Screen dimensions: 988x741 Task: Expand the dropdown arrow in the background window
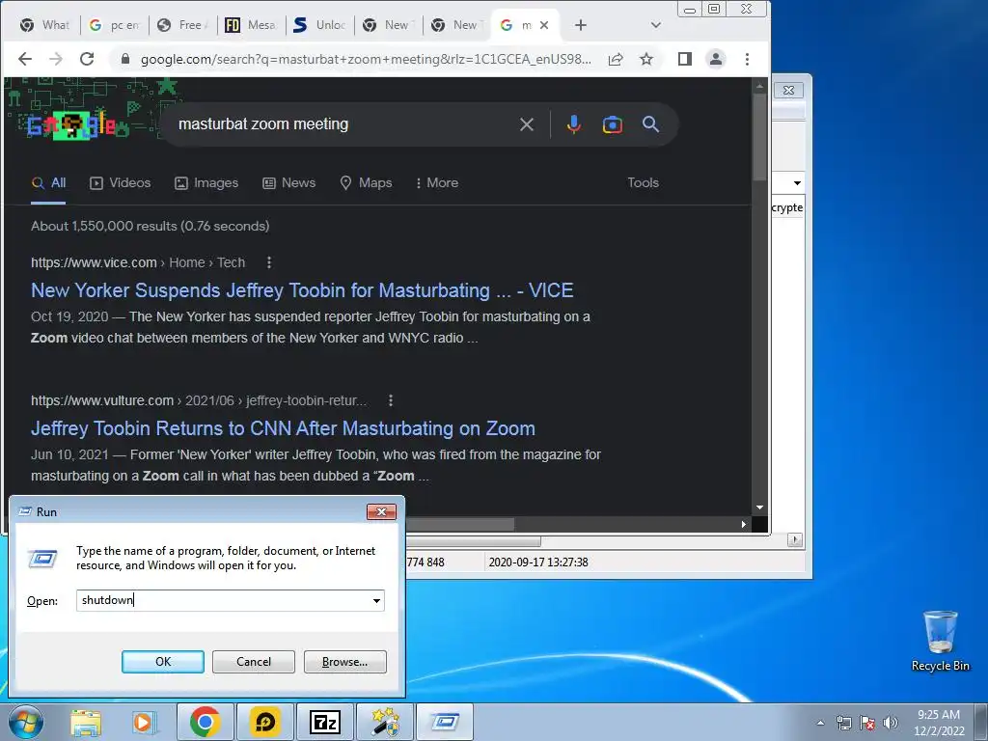[797, 182]
